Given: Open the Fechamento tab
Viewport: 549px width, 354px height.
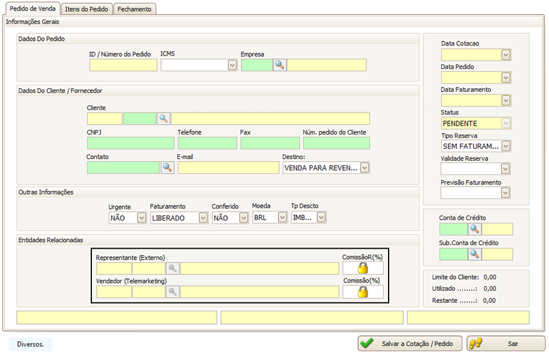Looking at the screenshot, I should click(134, 9).
